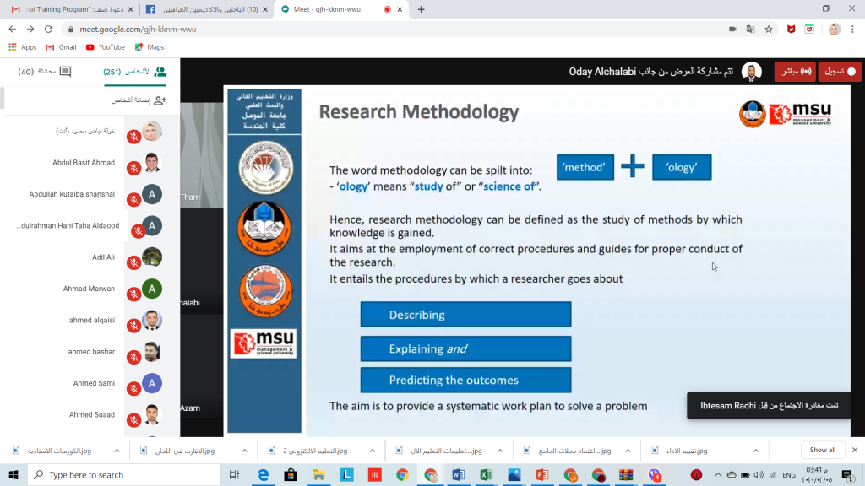The image size is (865, 486).
Task: Open the Chrome profile avatar menu
Action: [x=834, y=29]
